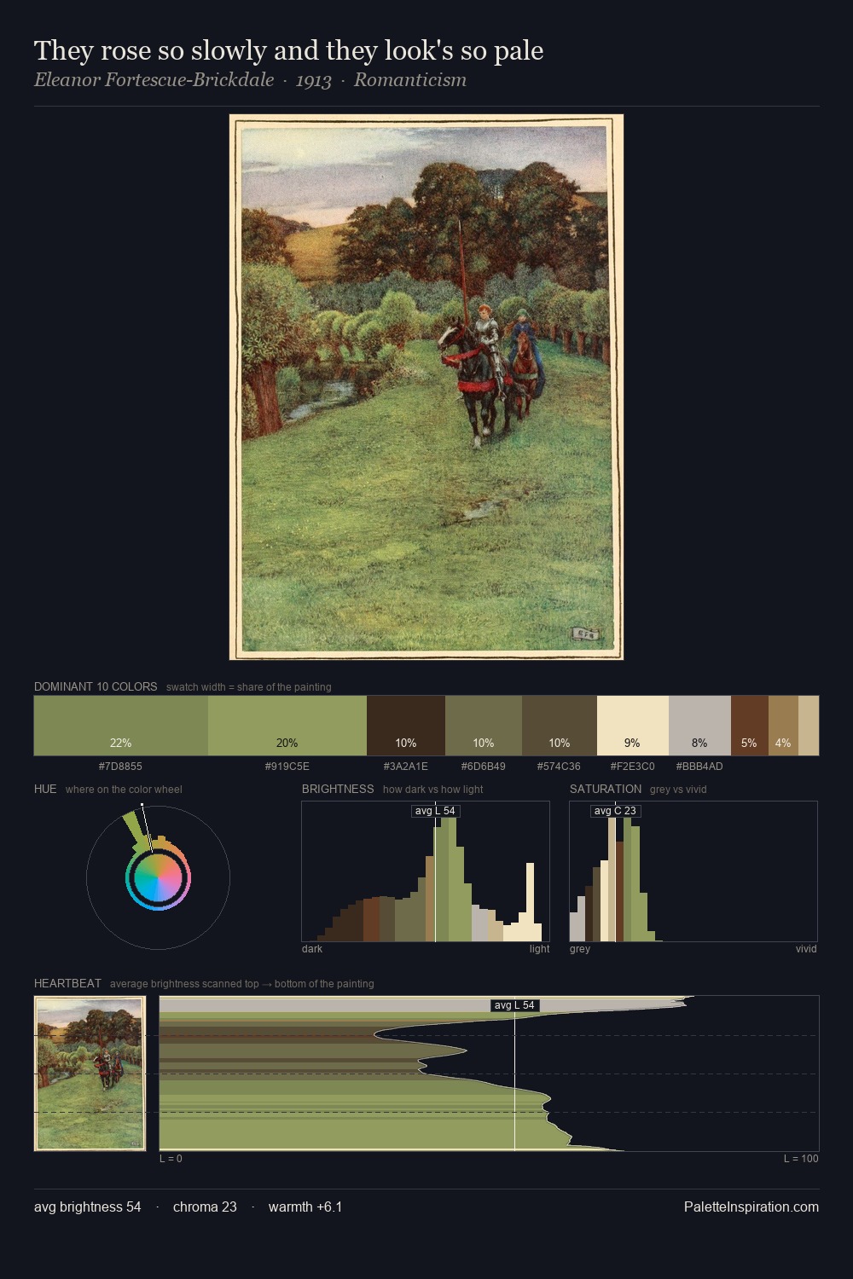Click the hex code #BBB4AD
Image resolution: width=853 pixels, height=1279 pixels.
(699, 767)
